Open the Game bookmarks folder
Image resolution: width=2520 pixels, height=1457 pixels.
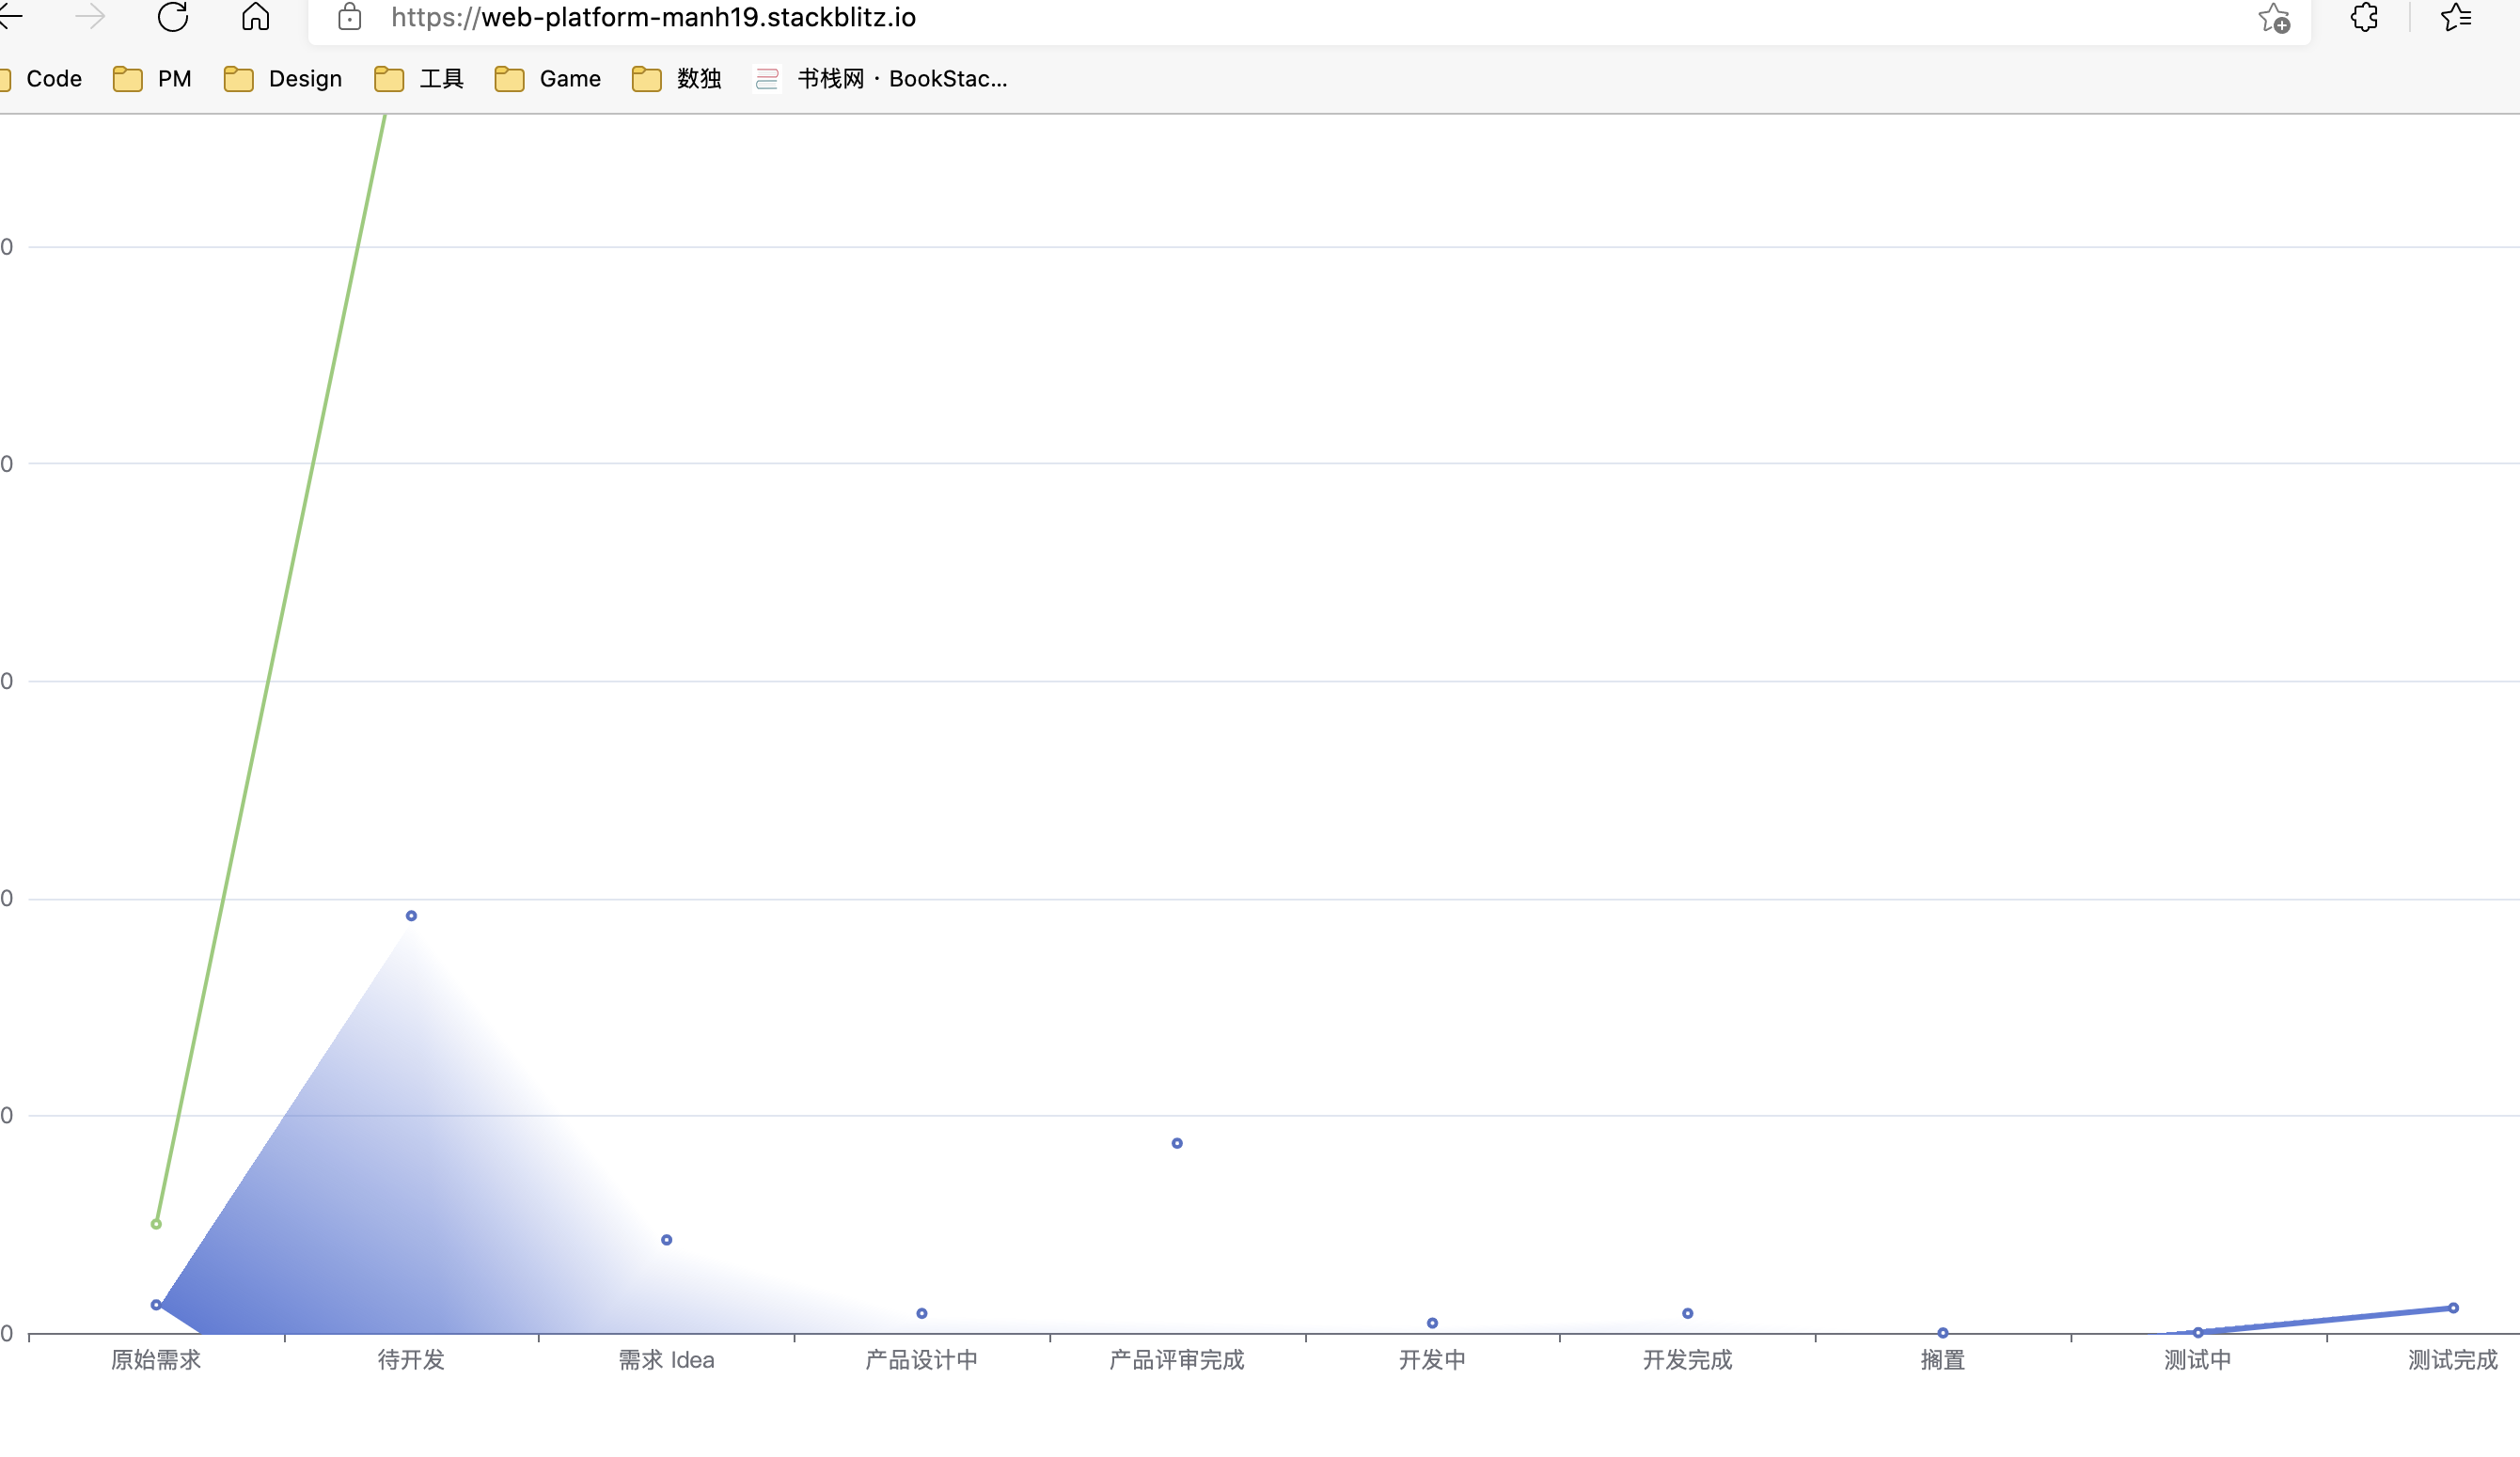coord(546,78)
